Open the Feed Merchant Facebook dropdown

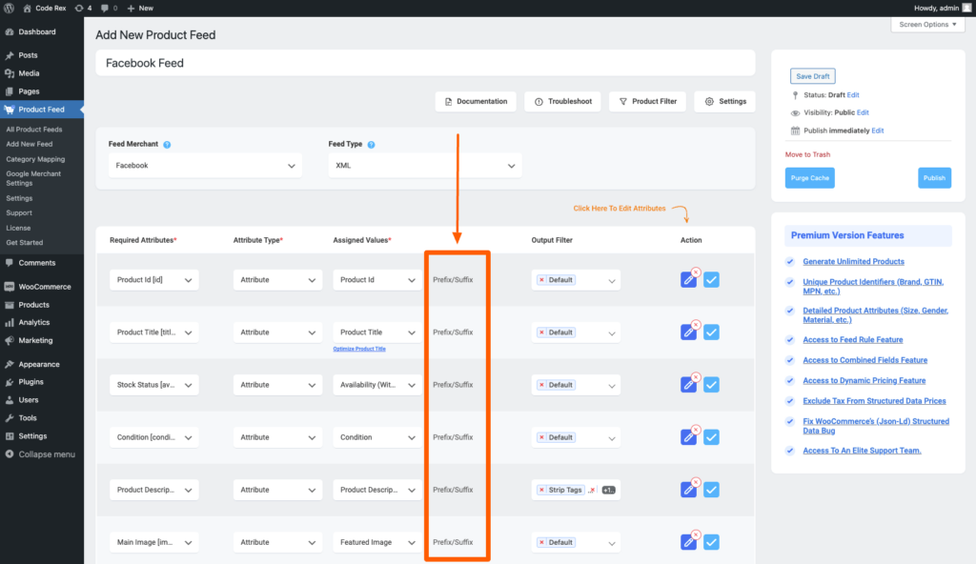[x=206, y=166]
